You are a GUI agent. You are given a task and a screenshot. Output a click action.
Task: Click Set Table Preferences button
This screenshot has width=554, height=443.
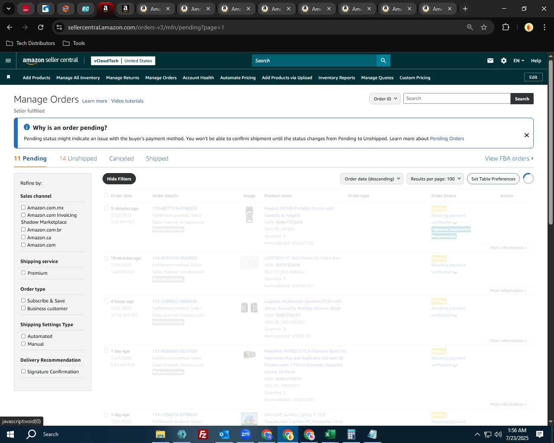(493, 179)
